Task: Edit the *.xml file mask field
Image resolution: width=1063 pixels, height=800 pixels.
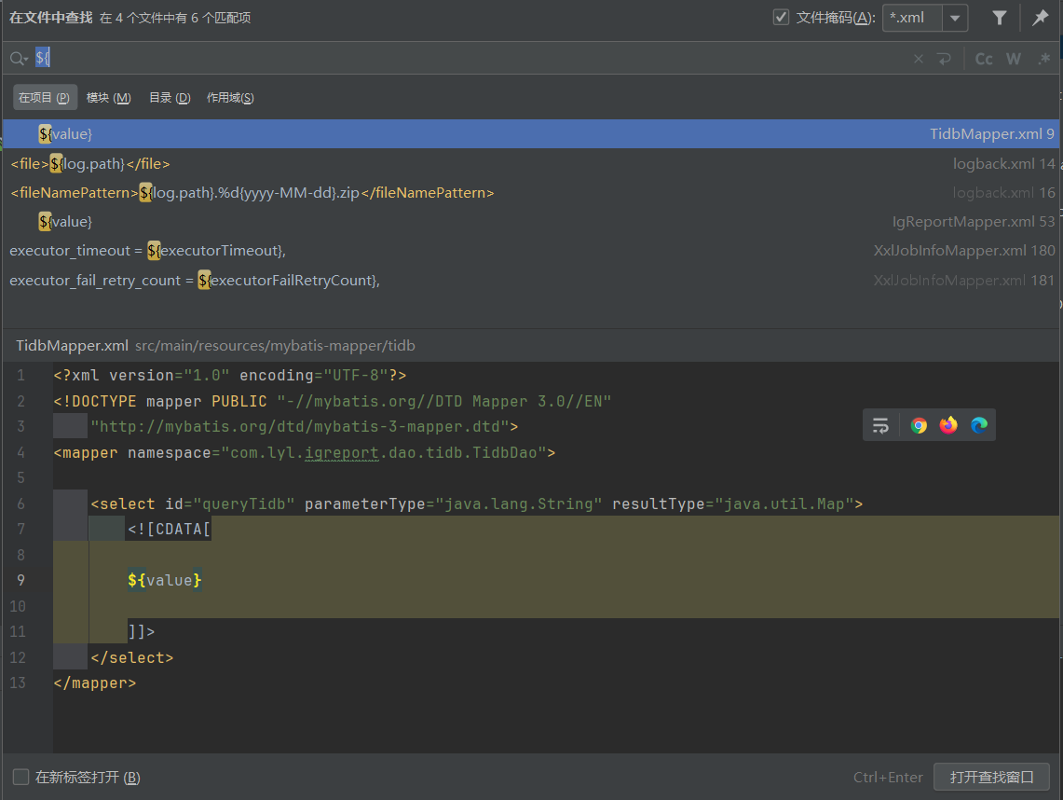Action: (912, 19)
